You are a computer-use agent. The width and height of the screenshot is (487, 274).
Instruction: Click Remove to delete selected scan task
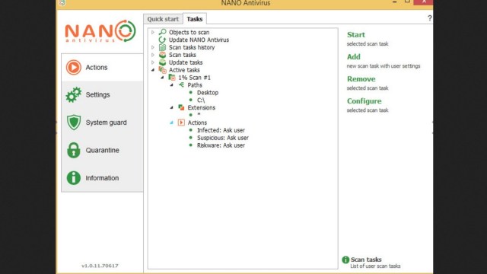point(361,78)
